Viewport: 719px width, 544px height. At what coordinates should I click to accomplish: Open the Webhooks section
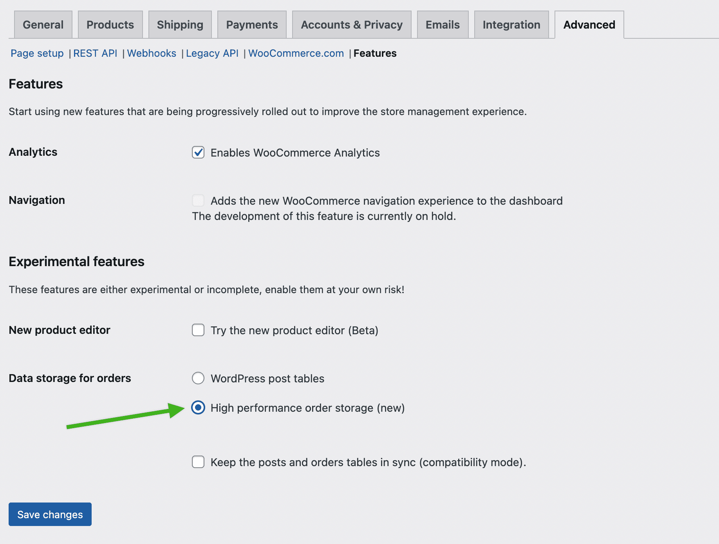point(152,53)
